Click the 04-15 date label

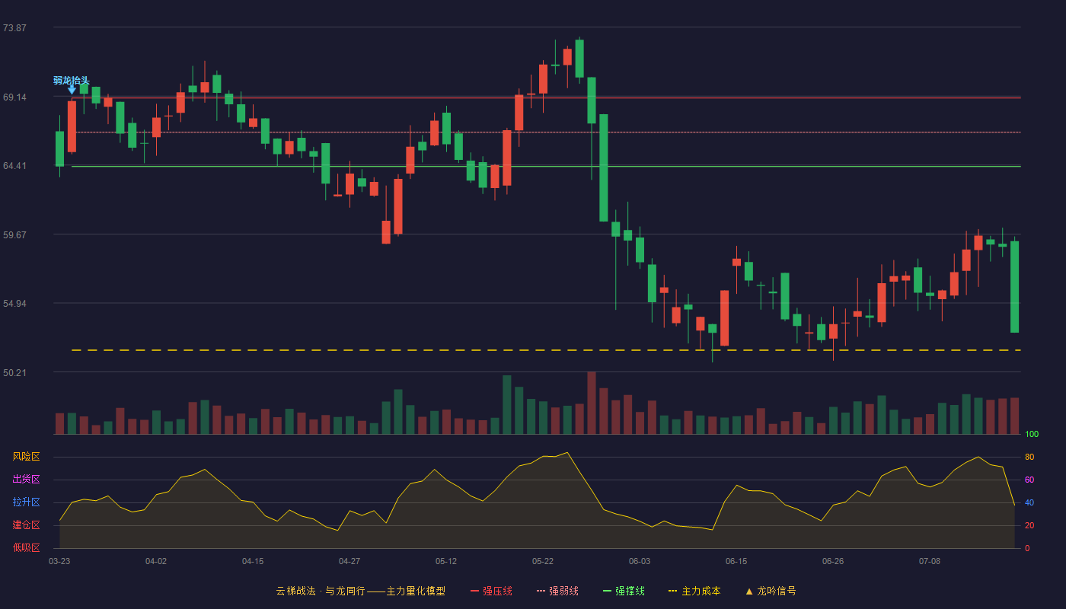click(253, 561)
